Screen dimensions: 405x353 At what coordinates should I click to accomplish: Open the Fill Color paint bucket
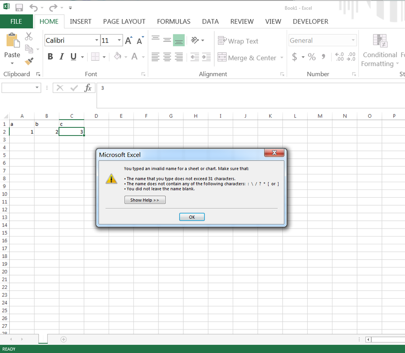point(118,57)
